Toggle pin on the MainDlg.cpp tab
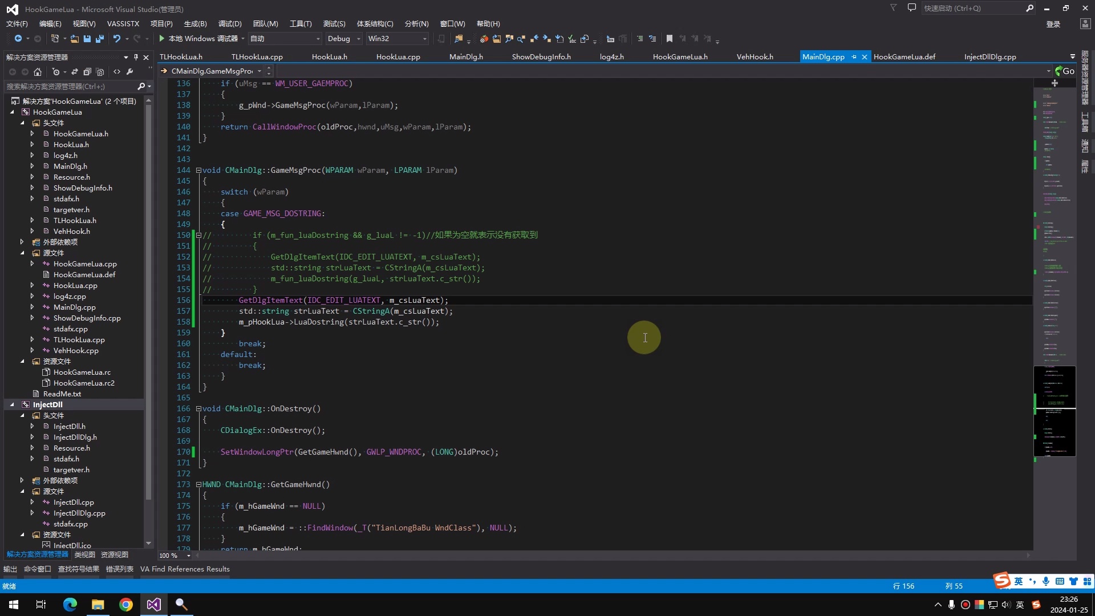The image size is (1095, 616). [854, 57]
